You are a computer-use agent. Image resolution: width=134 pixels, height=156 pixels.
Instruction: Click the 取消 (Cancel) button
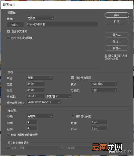[x=117, y=22]
